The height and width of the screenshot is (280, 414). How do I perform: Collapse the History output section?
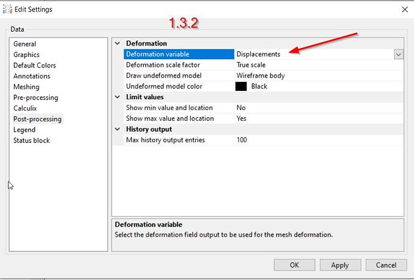[x=118, y=129]
